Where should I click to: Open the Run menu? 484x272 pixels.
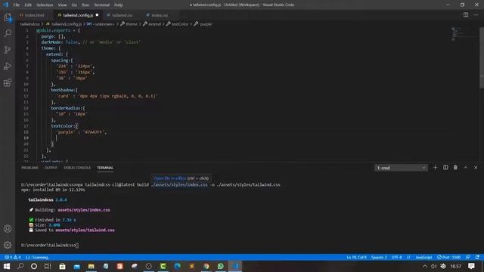pos(85,5)
